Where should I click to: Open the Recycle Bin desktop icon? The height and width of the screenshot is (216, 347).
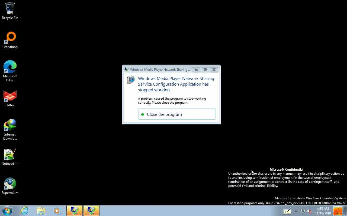10,11
